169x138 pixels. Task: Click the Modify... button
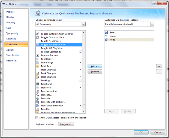pyautogui.click(x=128, y=111)
